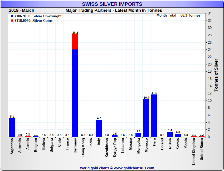Click the 0.2 value above Austria

click(28, 134)
